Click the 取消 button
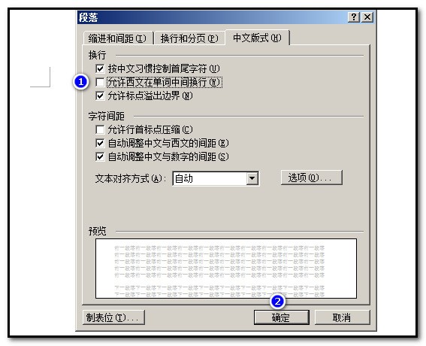 342,317
